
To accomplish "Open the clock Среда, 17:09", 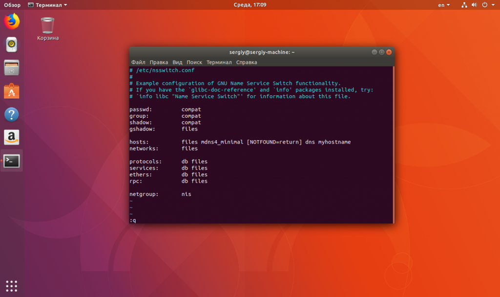I will click(250, 5).
